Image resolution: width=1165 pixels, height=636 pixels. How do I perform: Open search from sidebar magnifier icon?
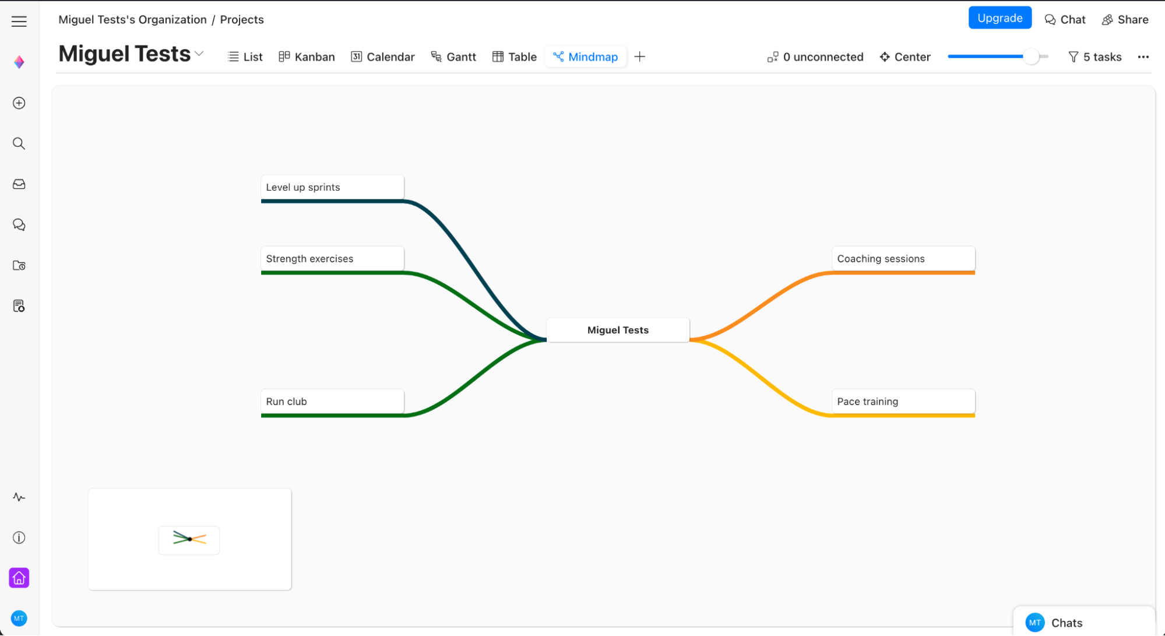(19, 143)
